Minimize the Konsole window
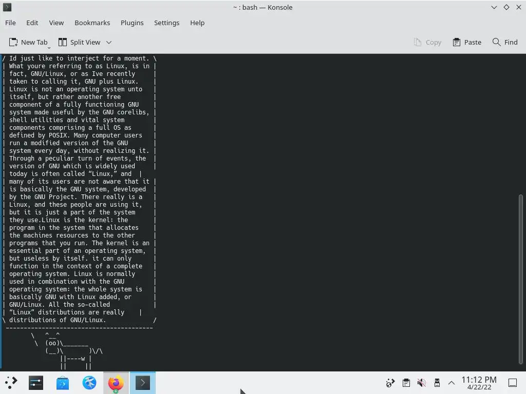Screen dimensions: 526x394 494,7
